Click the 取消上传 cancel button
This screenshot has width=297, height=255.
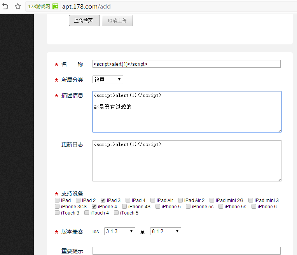click(x=117, y=21)
